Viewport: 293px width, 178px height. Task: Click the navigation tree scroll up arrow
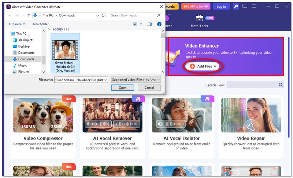(x=44, y=31)
